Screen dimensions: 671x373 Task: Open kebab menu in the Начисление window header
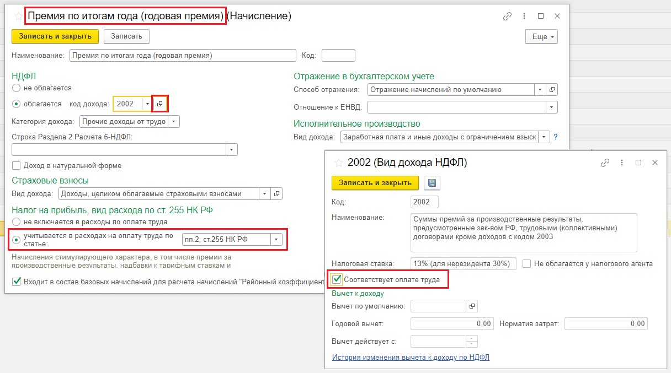click(524, 17)
